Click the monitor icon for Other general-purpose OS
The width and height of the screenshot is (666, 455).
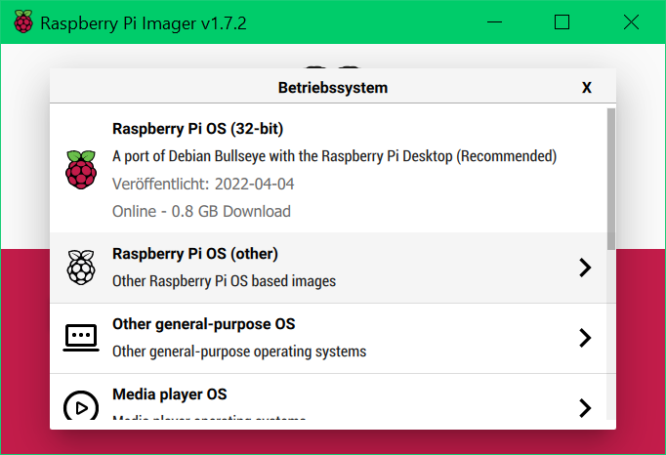81,337
